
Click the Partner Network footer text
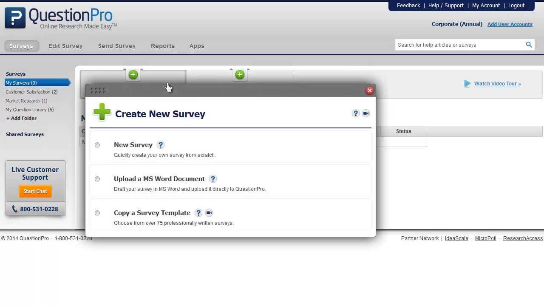coord(420,238)
